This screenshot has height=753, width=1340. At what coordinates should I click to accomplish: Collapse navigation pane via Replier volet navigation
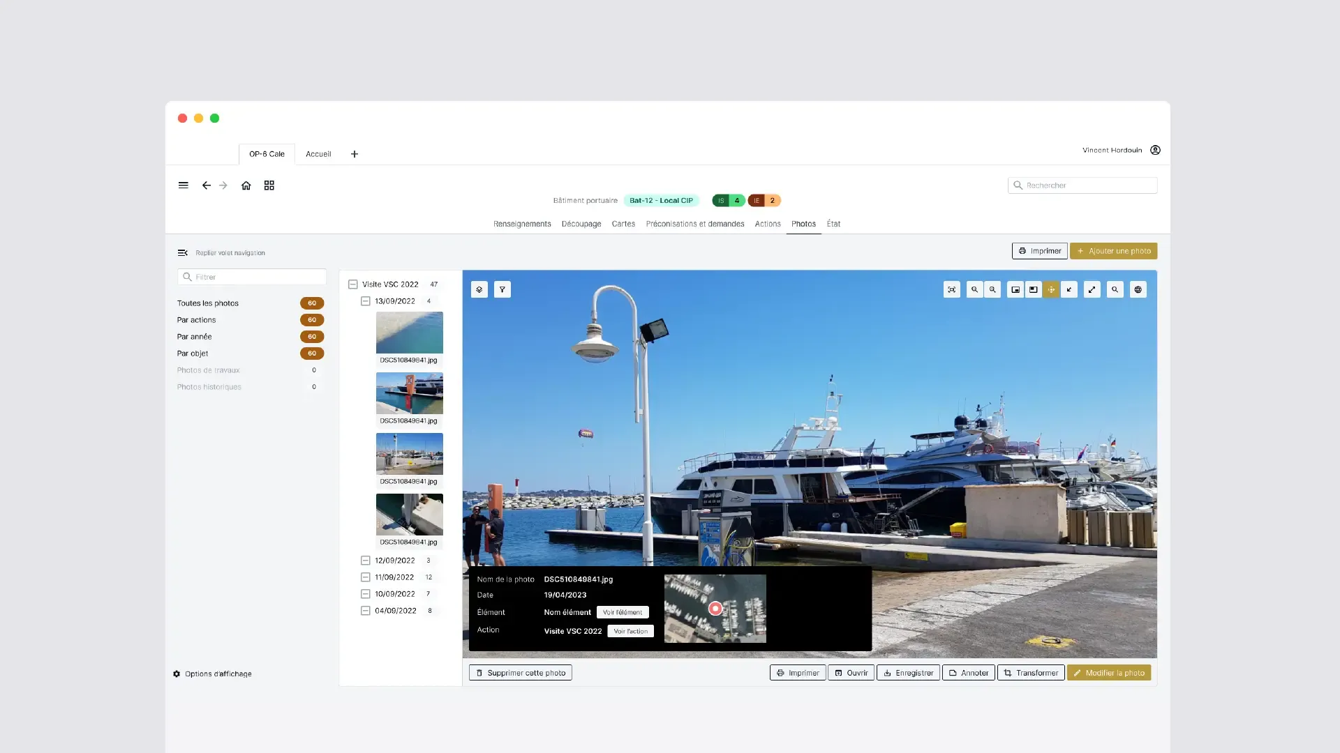tap(221, 253)
